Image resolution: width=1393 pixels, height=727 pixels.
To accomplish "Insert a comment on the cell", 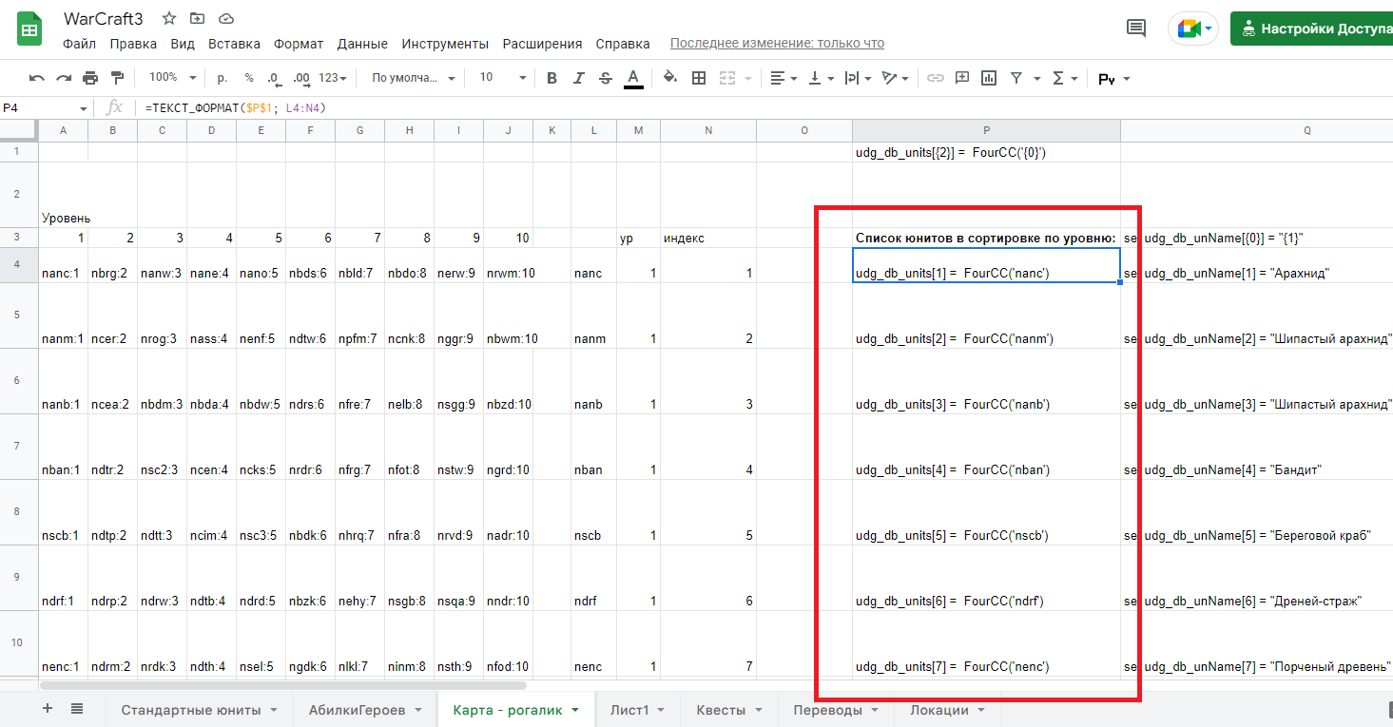I will click(962, 78).
